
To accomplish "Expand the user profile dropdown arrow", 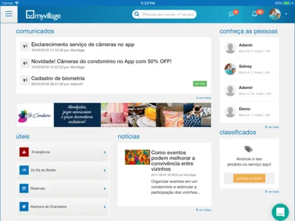I will (x=286, y=14).
